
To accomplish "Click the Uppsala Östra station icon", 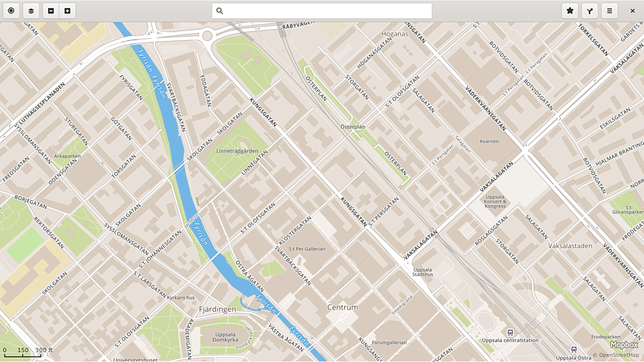I will click(x=574, y=350).
